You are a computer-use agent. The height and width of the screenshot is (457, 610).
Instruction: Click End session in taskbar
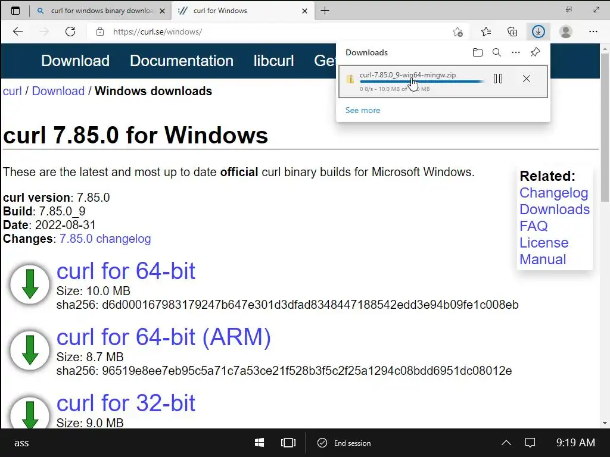(x=344, y=443)
